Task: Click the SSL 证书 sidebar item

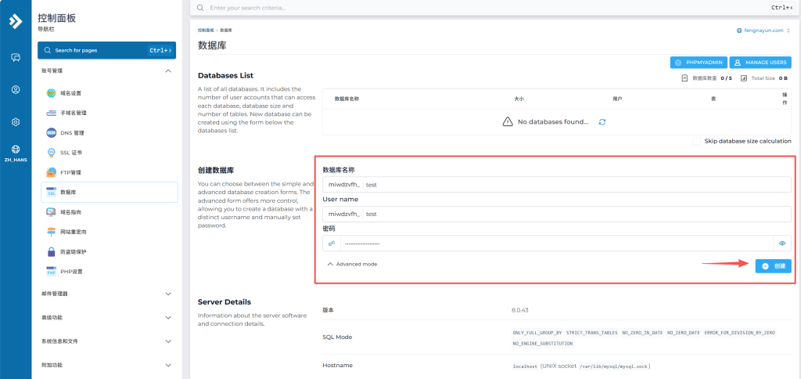Action: click(70, 152)
